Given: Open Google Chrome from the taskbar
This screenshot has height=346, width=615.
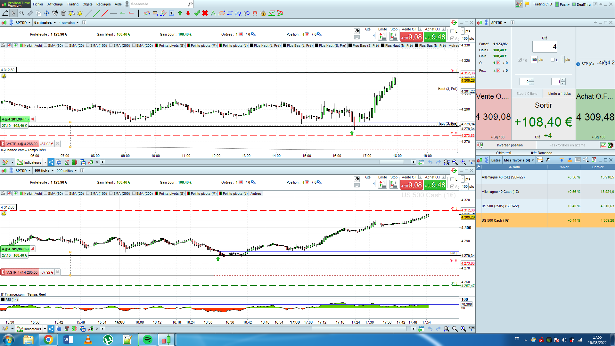Looking at the screenshot, I should pos(48,340).
